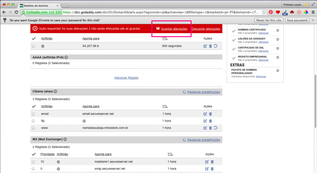The height and width of the screenshot is (173, 317).
Task: Edit the @ A record pointing to 54.207.56.6
Action: coord(205,46)
